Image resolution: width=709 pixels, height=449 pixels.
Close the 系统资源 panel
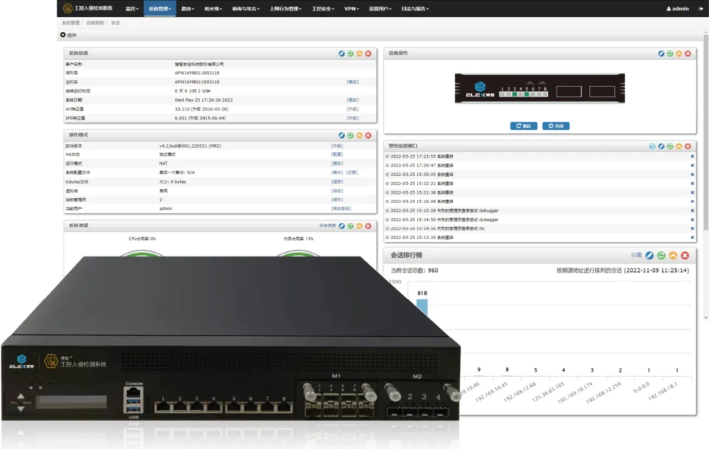(368, 226)
